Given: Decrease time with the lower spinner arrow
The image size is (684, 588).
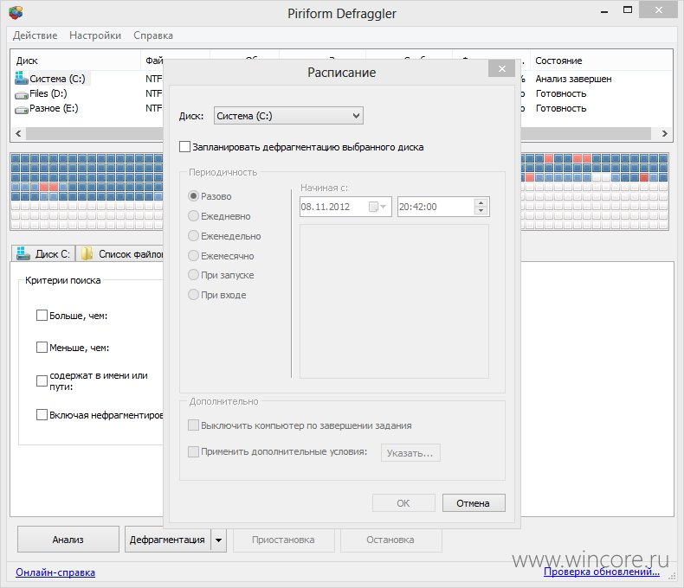Looking at the screenshot, I should pyautogui.click(x=481, y=211).
